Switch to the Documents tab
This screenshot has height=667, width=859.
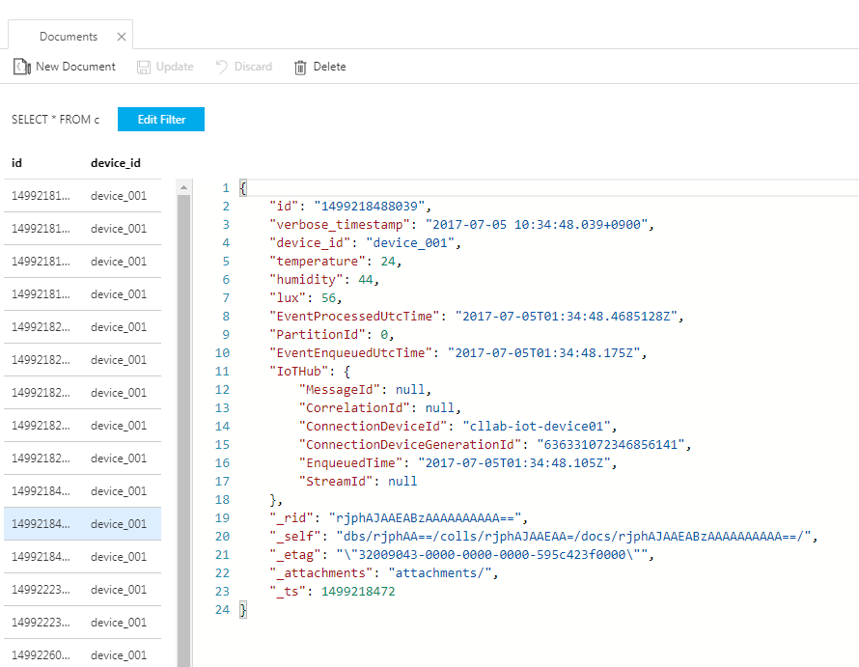(x=68, y=37)
